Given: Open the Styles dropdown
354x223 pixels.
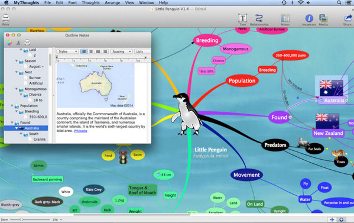Looking at the screenshot, I should tap(67, 51).
